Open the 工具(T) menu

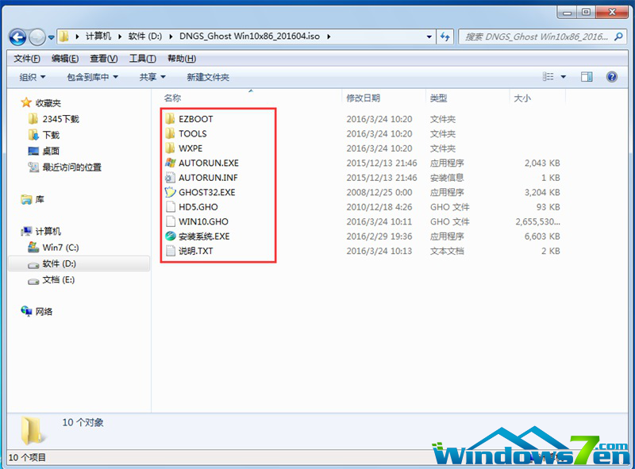[x=143, y=59]
